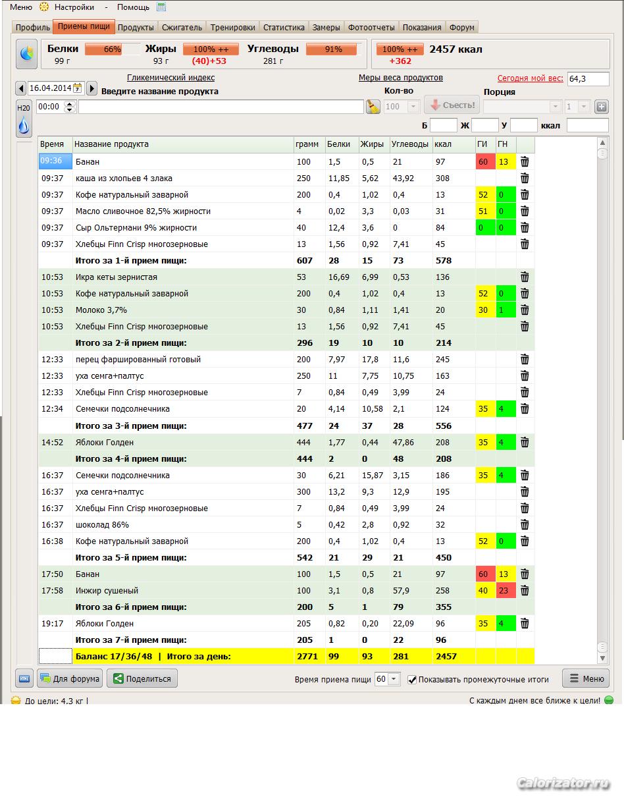Delete the Инжир сушеный entry

point(525,591)
